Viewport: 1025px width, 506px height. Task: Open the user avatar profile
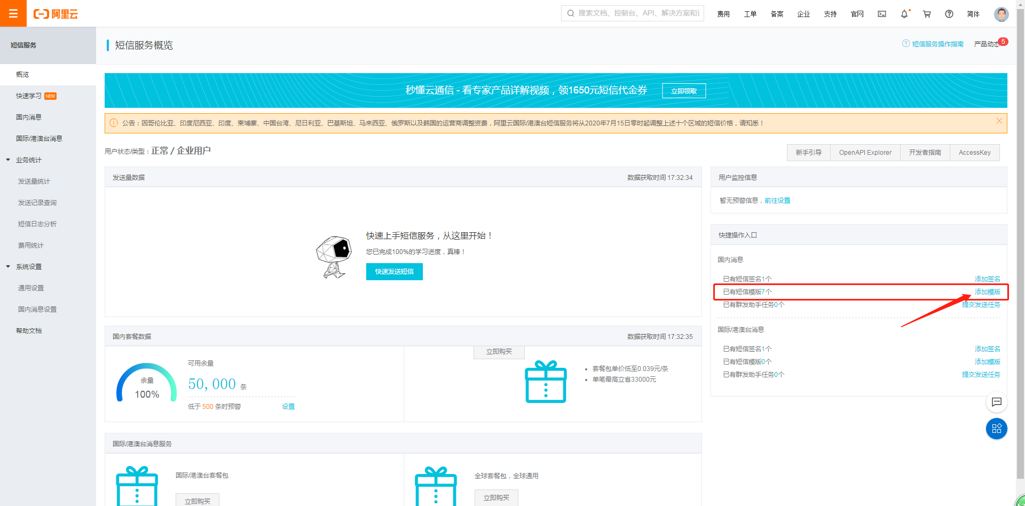tap(1001, 14)
